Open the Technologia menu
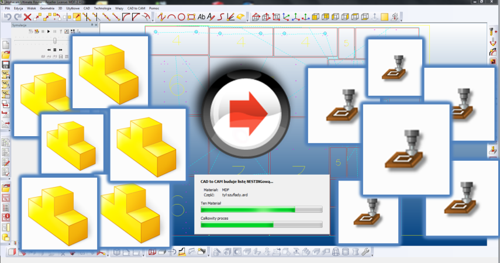The height and width of the screenshot is (263, 500). (x=104, y=8)
